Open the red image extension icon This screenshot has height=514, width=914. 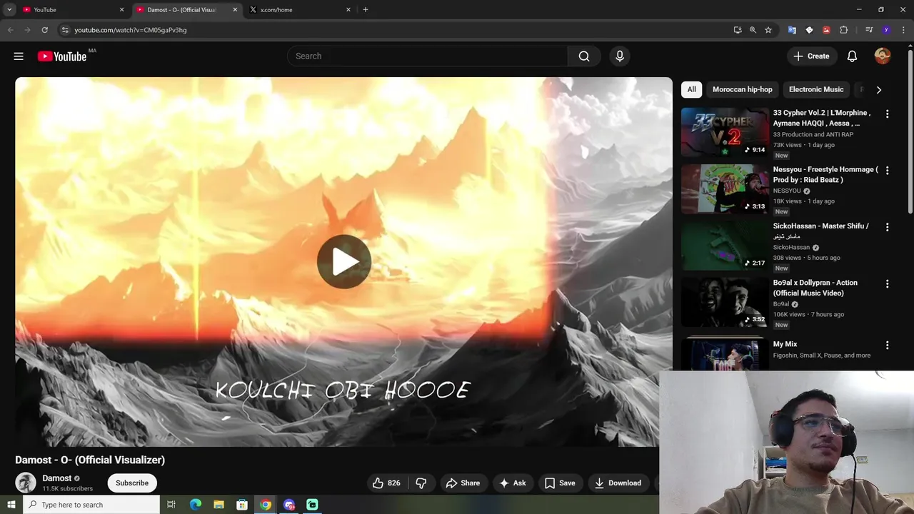[826, 30]
